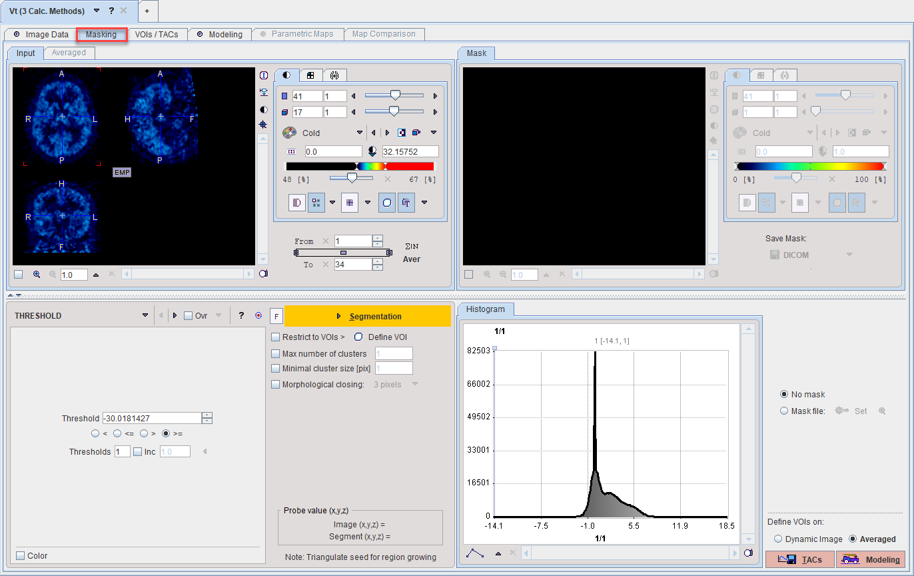Zoom in on the Input image
This screenshot has width=914, height=576.
pos(37,274)
